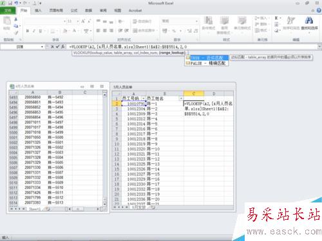Open the green File tab
322x241 pixels.
8,10
